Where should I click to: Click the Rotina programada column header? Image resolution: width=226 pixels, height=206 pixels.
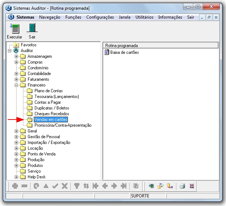tap(161, 46)
